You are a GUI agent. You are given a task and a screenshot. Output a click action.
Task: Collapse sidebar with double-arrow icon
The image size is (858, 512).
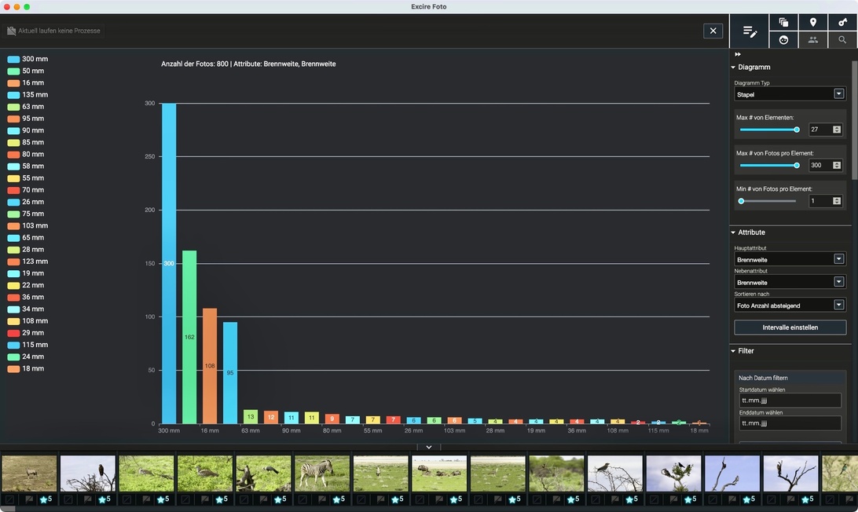738,54
